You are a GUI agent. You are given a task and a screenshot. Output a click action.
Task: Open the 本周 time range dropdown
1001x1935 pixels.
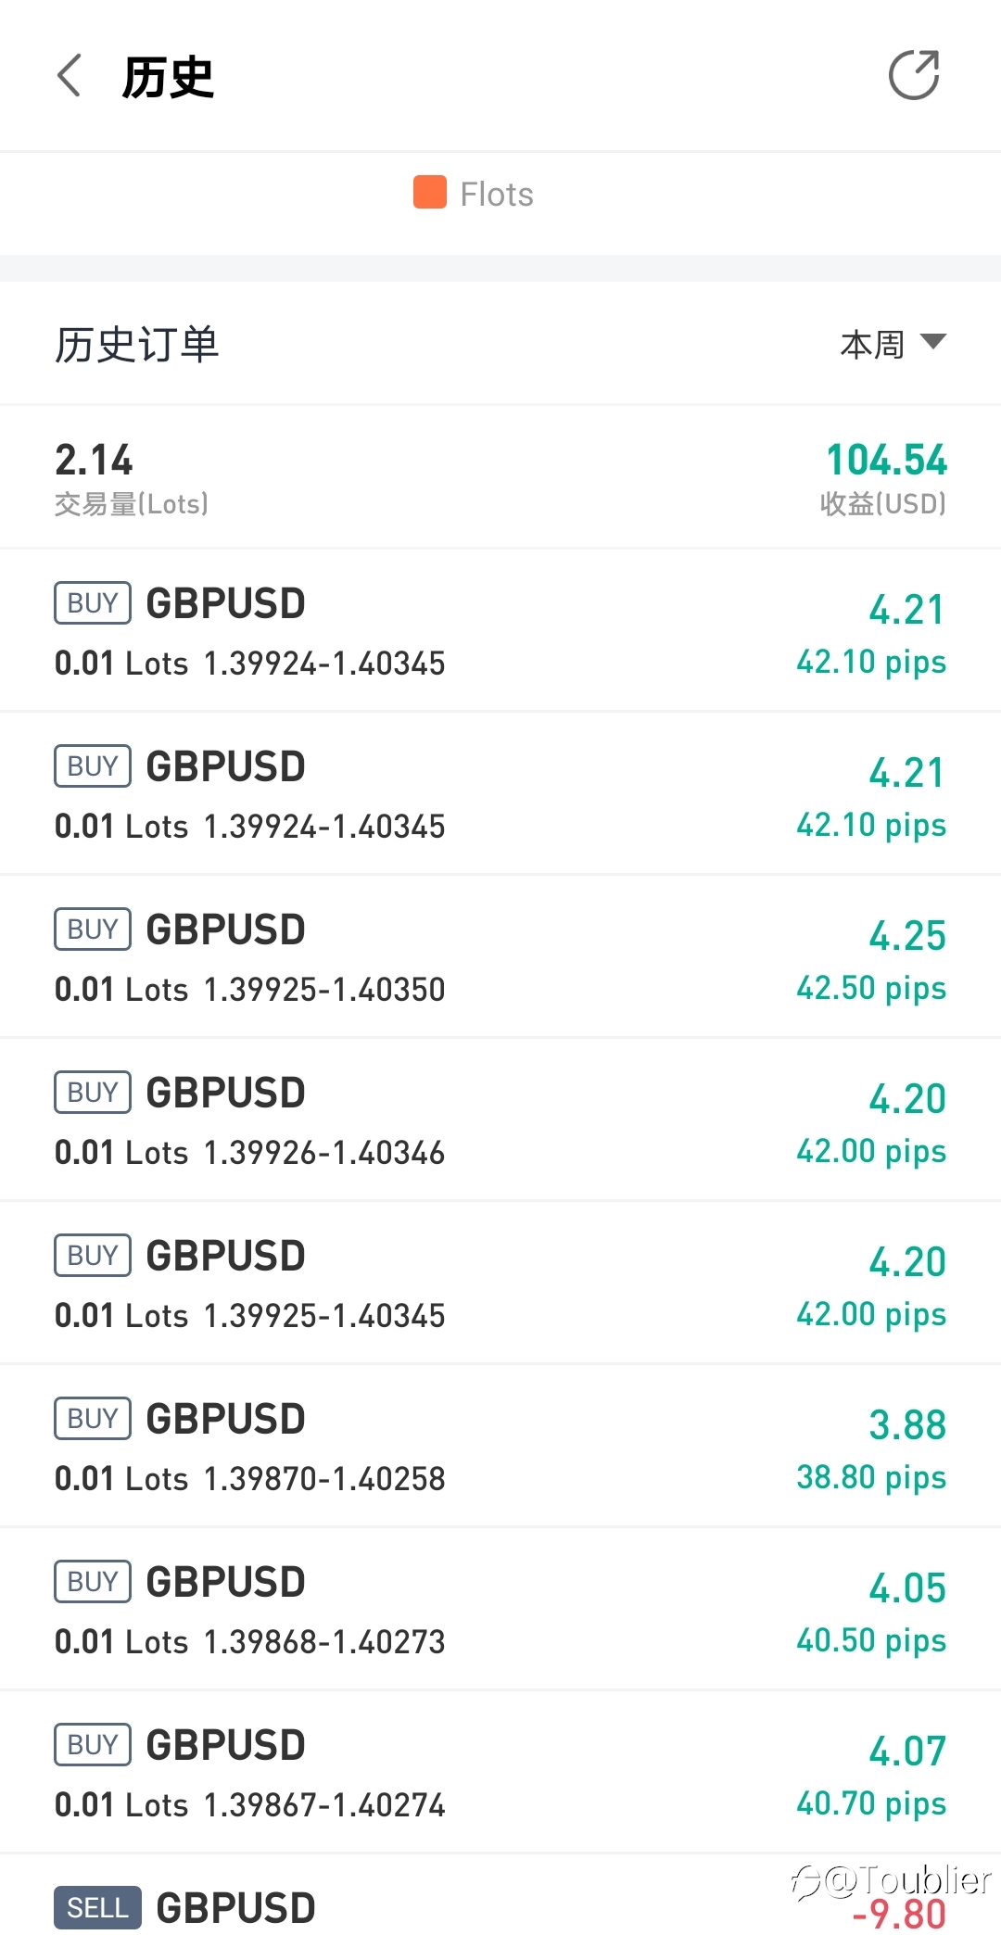tap(893, 344)
